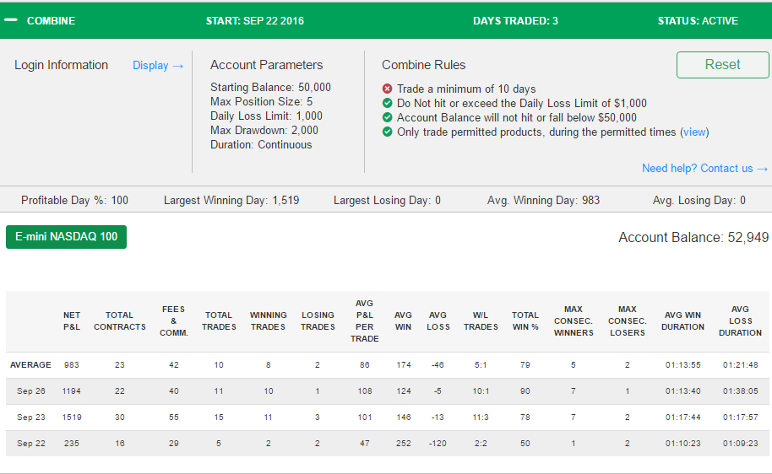Click the TOTAL WIN % column header
This screenshot has height=474, width=772.
tap(525, 321)
